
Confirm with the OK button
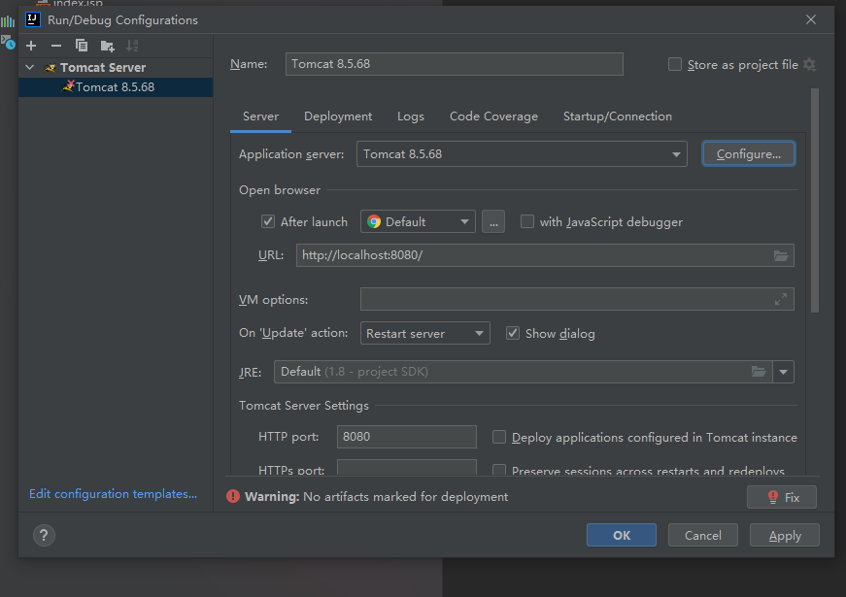point(622,535)
